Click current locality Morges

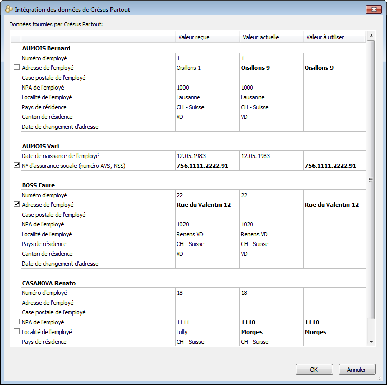pyautogui.click(x=252, y=332)
